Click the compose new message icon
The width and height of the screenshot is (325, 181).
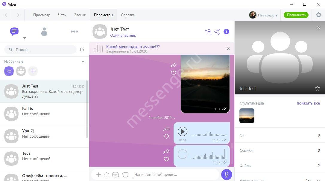tap(82, 50)
